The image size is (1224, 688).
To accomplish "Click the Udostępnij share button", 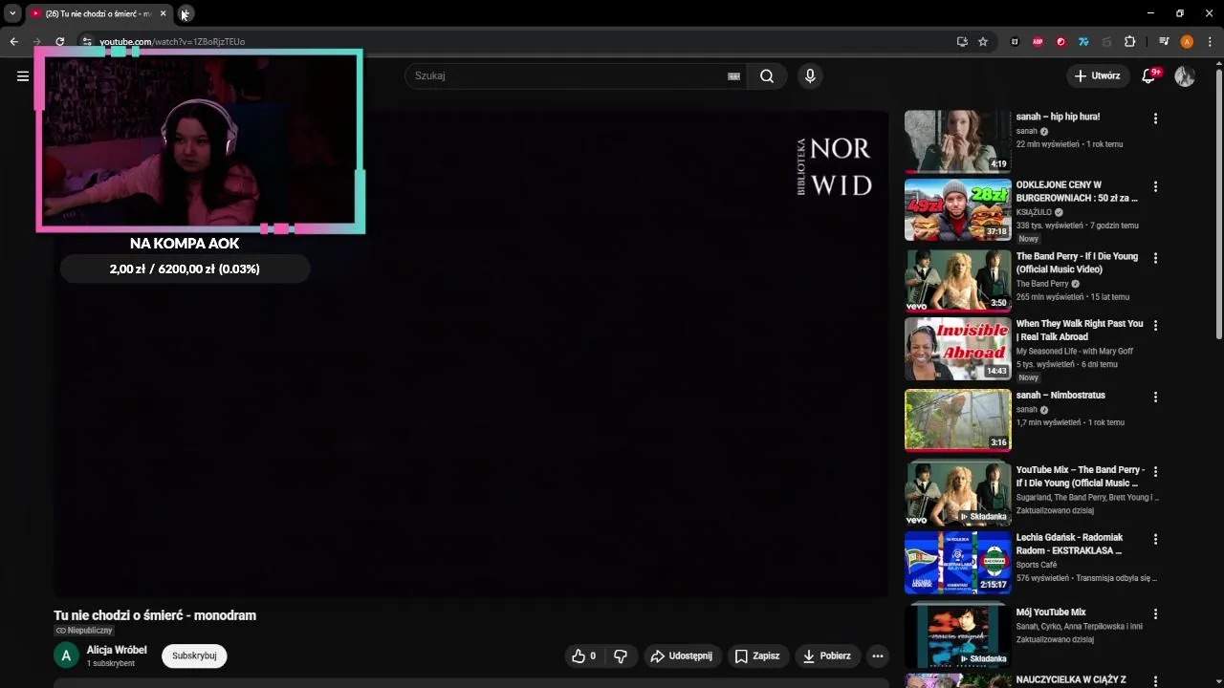I will point(681,656).
